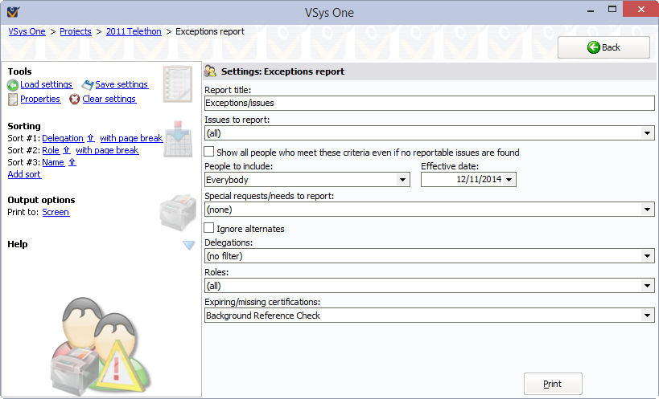
Task: Click the Output options printer icon
Action: point(178,212)
